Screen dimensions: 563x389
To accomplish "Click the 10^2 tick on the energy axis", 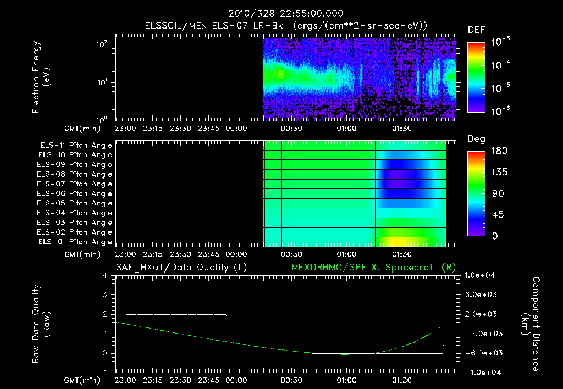I will [x=102, y=45].
